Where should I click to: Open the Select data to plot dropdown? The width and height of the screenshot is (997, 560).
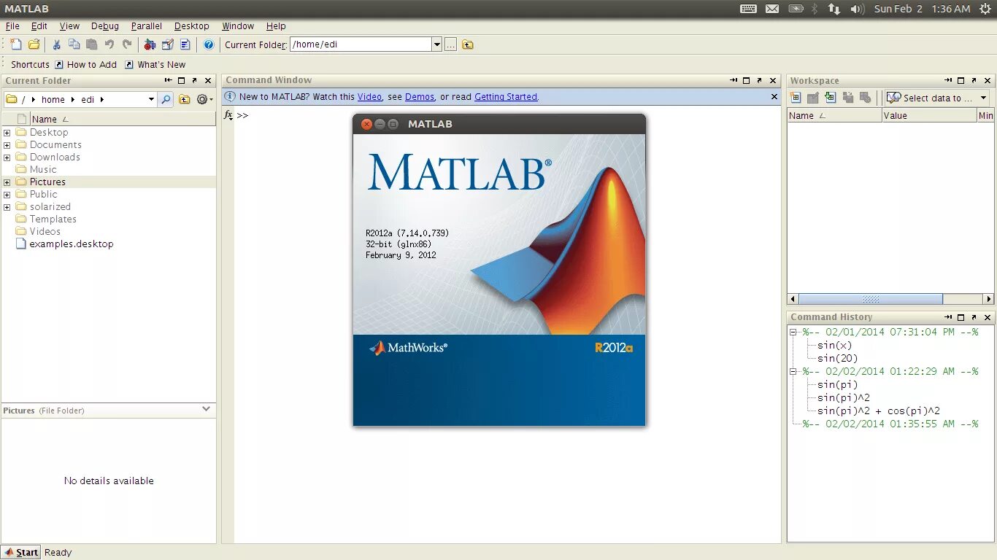click(937, 98)
